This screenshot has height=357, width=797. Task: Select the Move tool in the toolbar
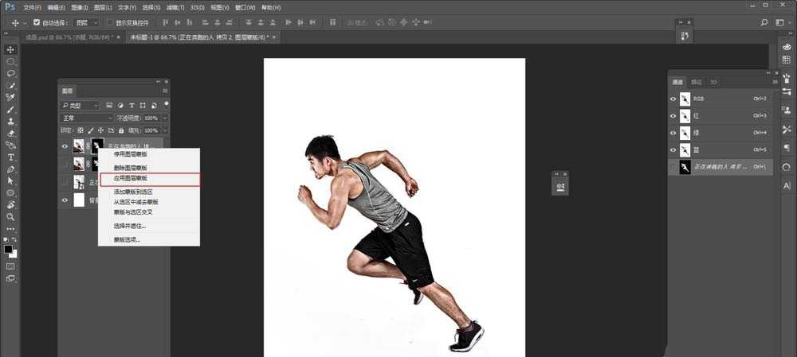(11, 50)
